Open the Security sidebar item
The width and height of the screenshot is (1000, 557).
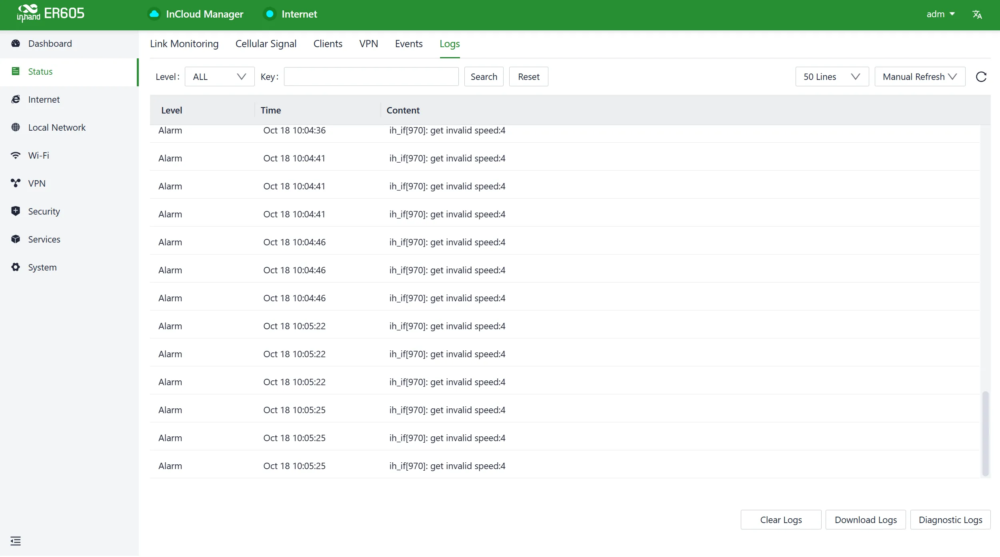click(x=69, y=211)
